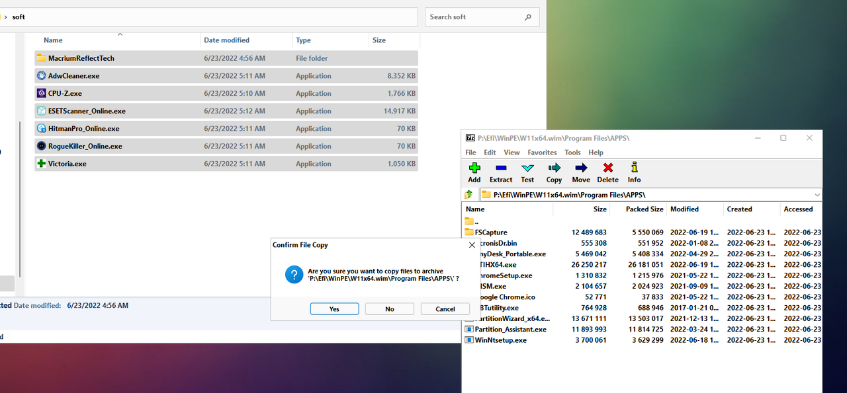Open the Favorites menu in 7-Zip
847x393 pixels.
tap(542, 153)
